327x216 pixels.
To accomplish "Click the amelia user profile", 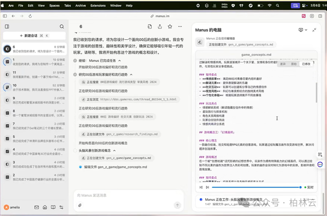I will click(12, 207).
